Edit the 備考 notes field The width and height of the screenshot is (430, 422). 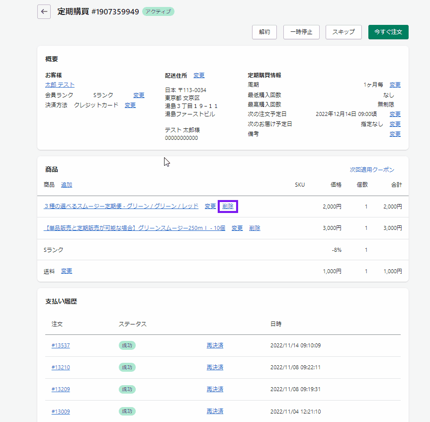(x=395, y=134)
